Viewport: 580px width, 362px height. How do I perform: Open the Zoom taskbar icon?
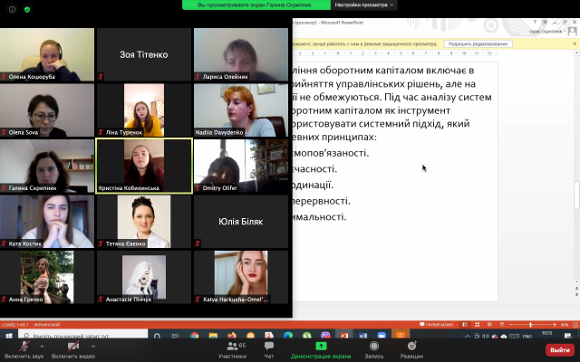[382, 336]
